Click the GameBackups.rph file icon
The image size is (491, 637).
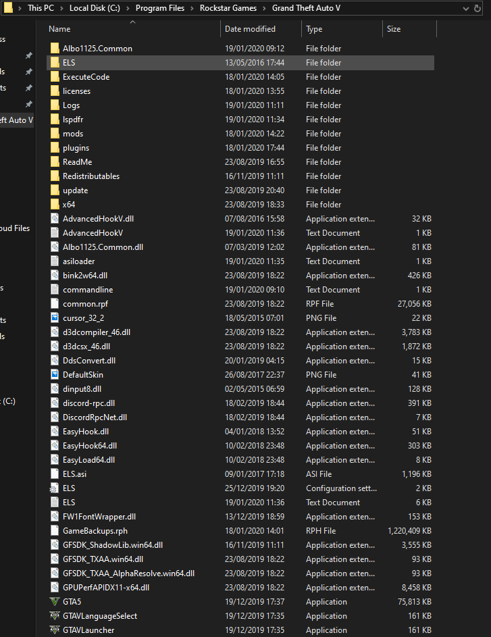(55, 530)
